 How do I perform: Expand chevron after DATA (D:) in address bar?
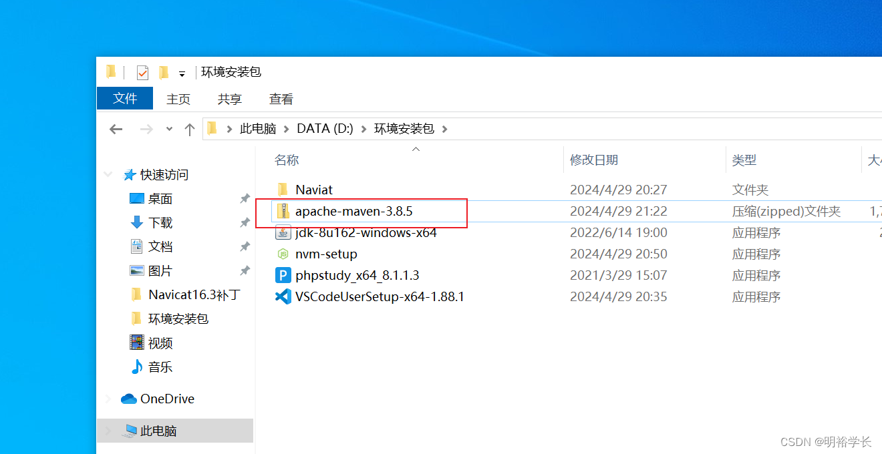point(363,129)
